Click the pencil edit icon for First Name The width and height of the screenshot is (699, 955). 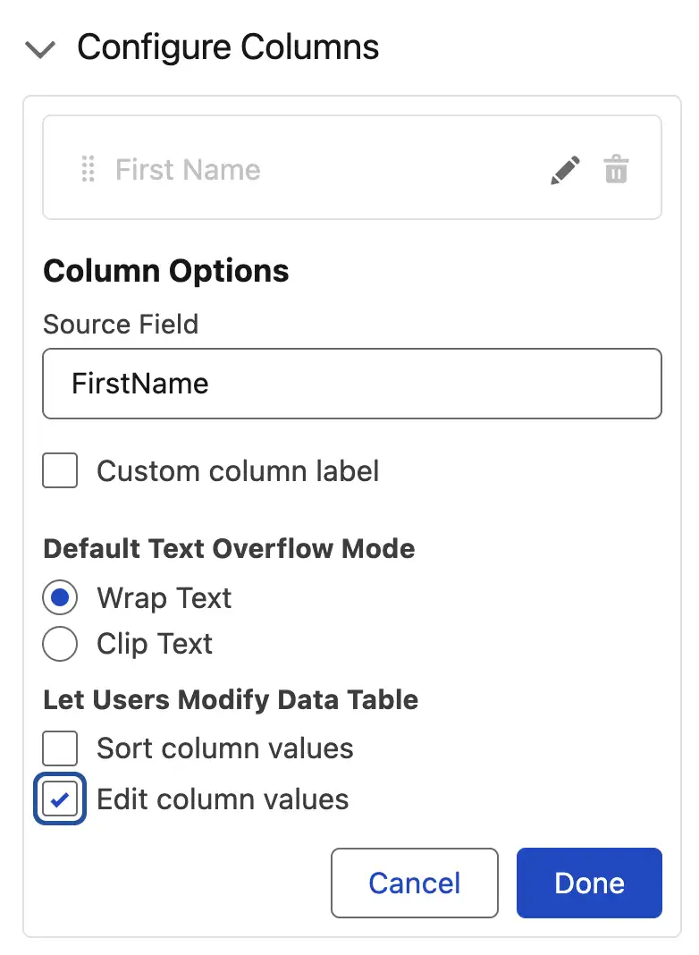pos(564,170)
